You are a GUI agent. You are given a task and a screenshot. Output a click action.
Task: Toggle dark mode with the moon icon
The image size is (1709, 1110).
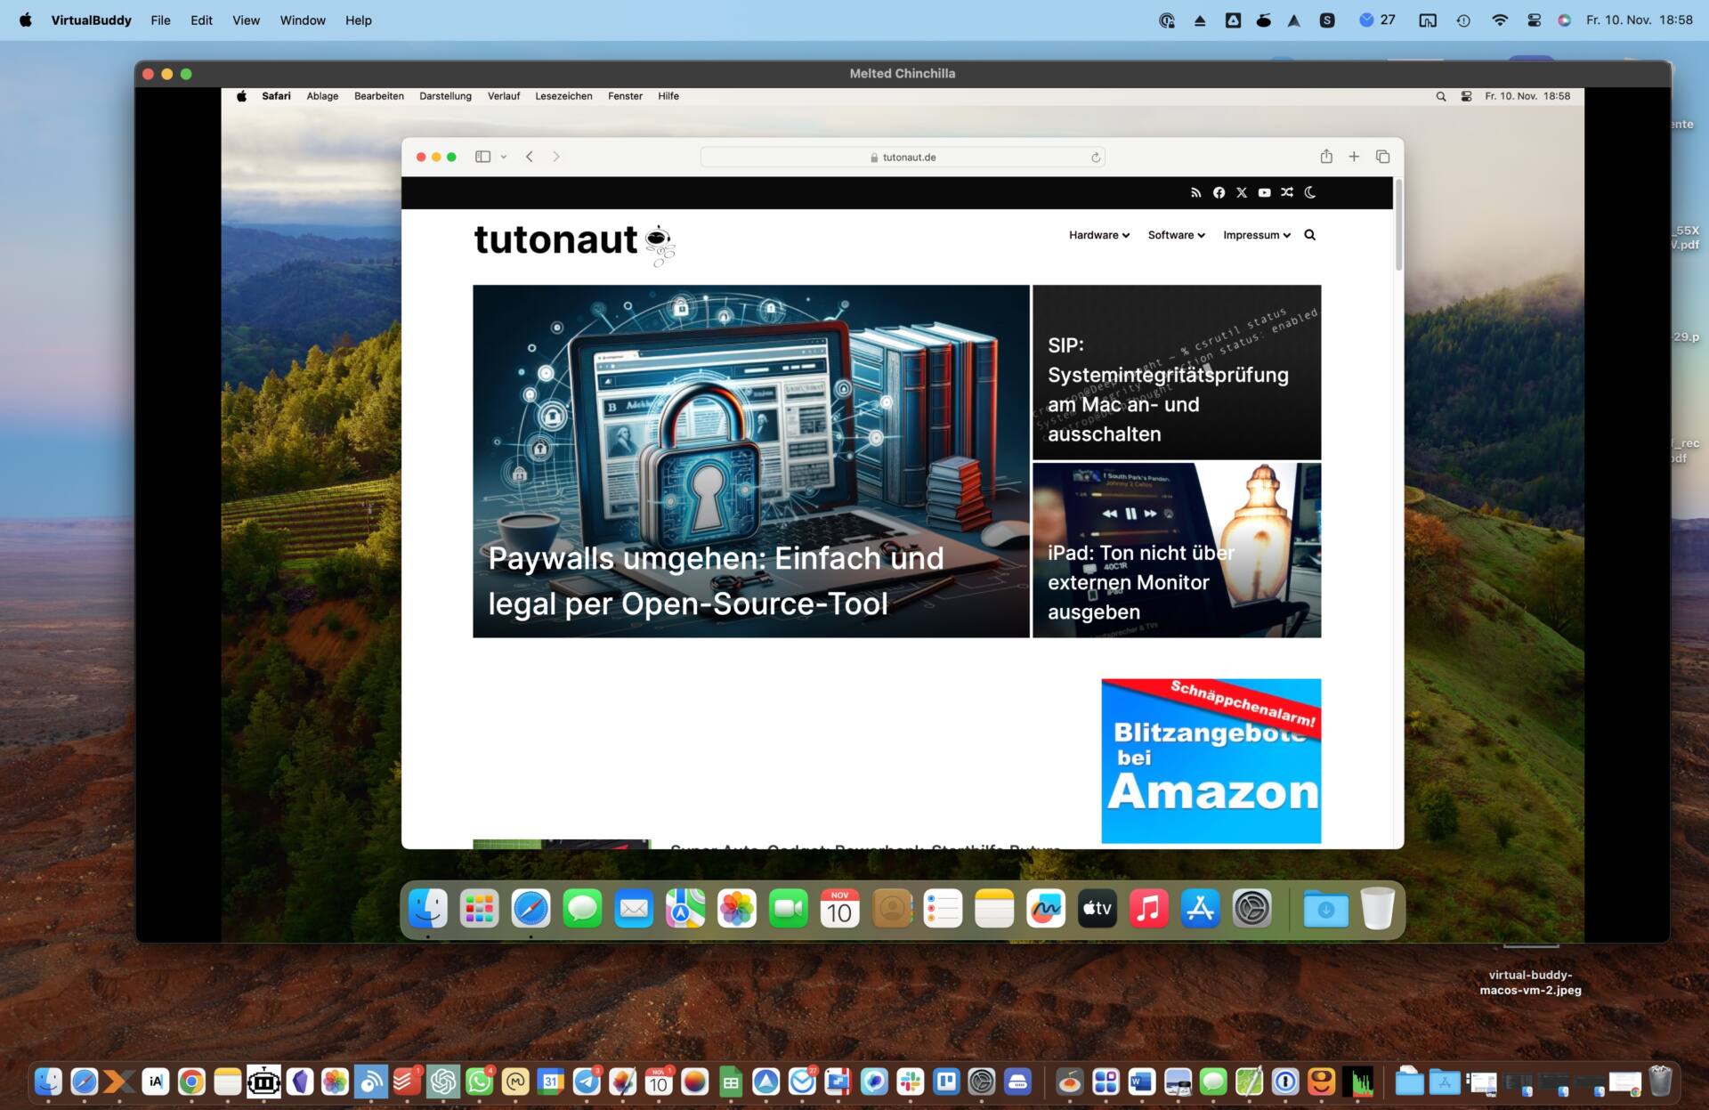(x=1309, y=192)
